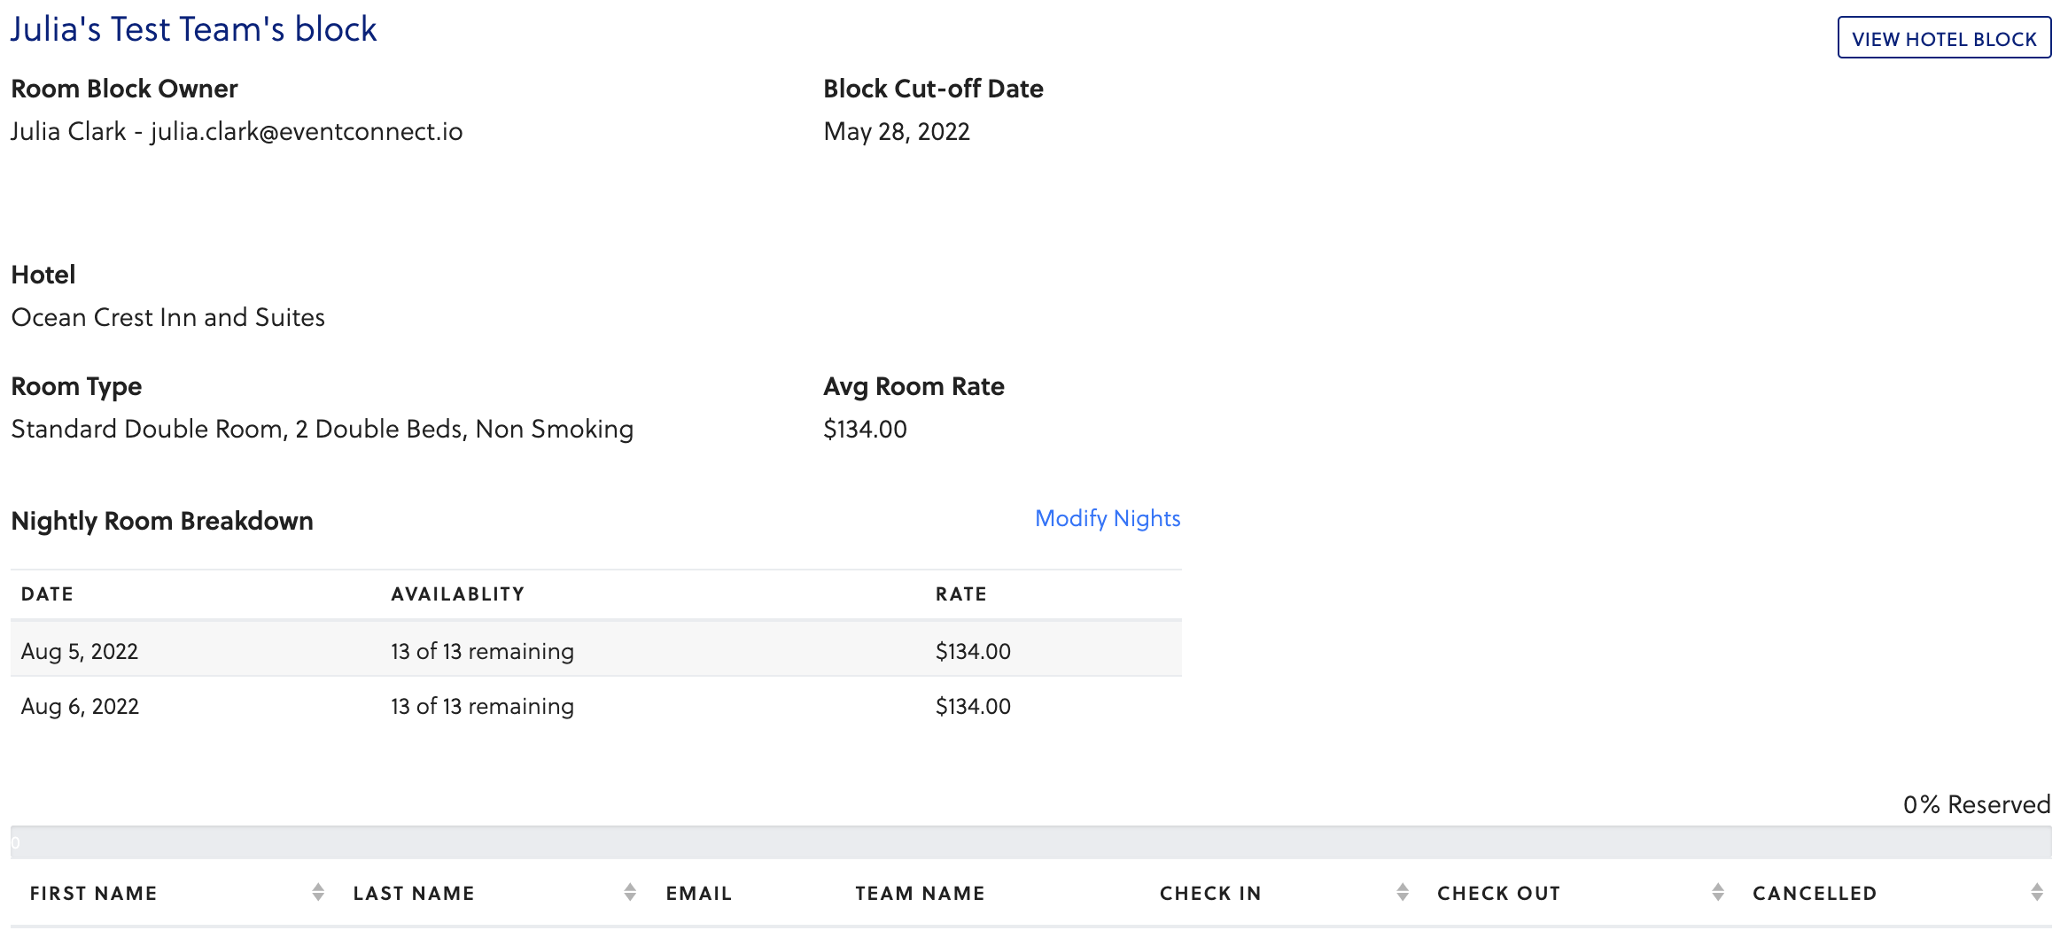Click the sort arrows in Check In column
This screenshot has height=946, width=2068.
pyautogui.click(x=1403, y=893)
